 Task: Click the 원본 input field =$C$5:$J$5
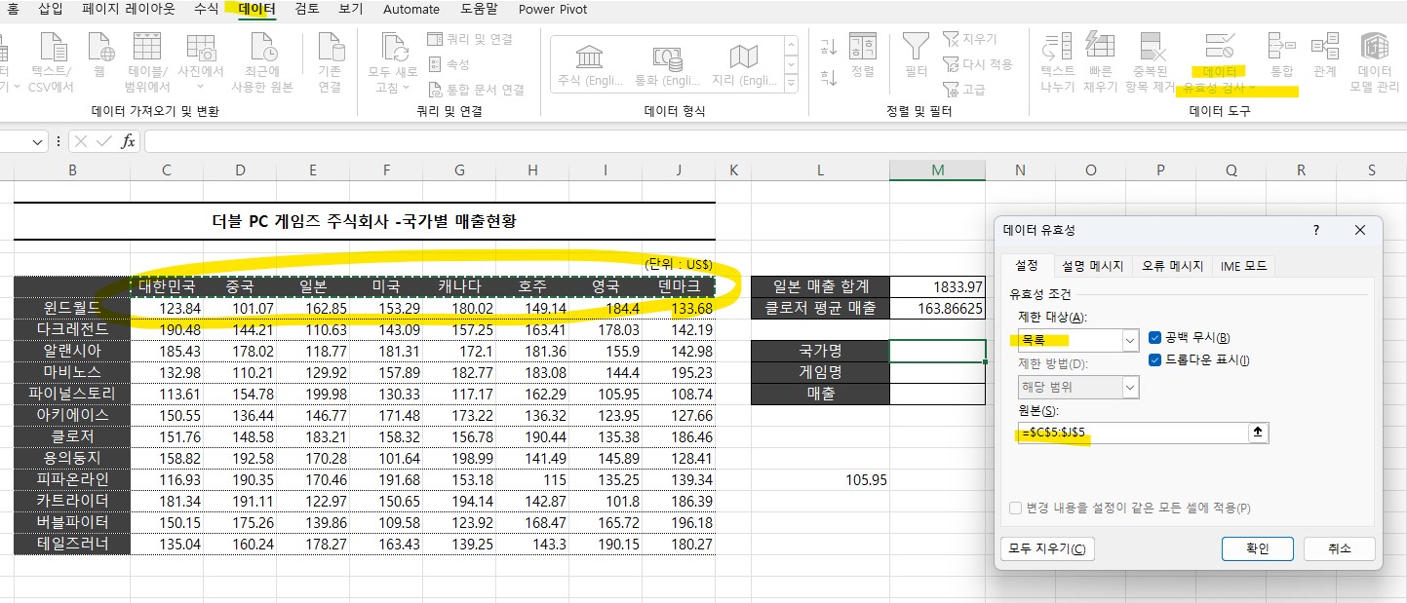pyautogui.click(x=1133, y=433)
